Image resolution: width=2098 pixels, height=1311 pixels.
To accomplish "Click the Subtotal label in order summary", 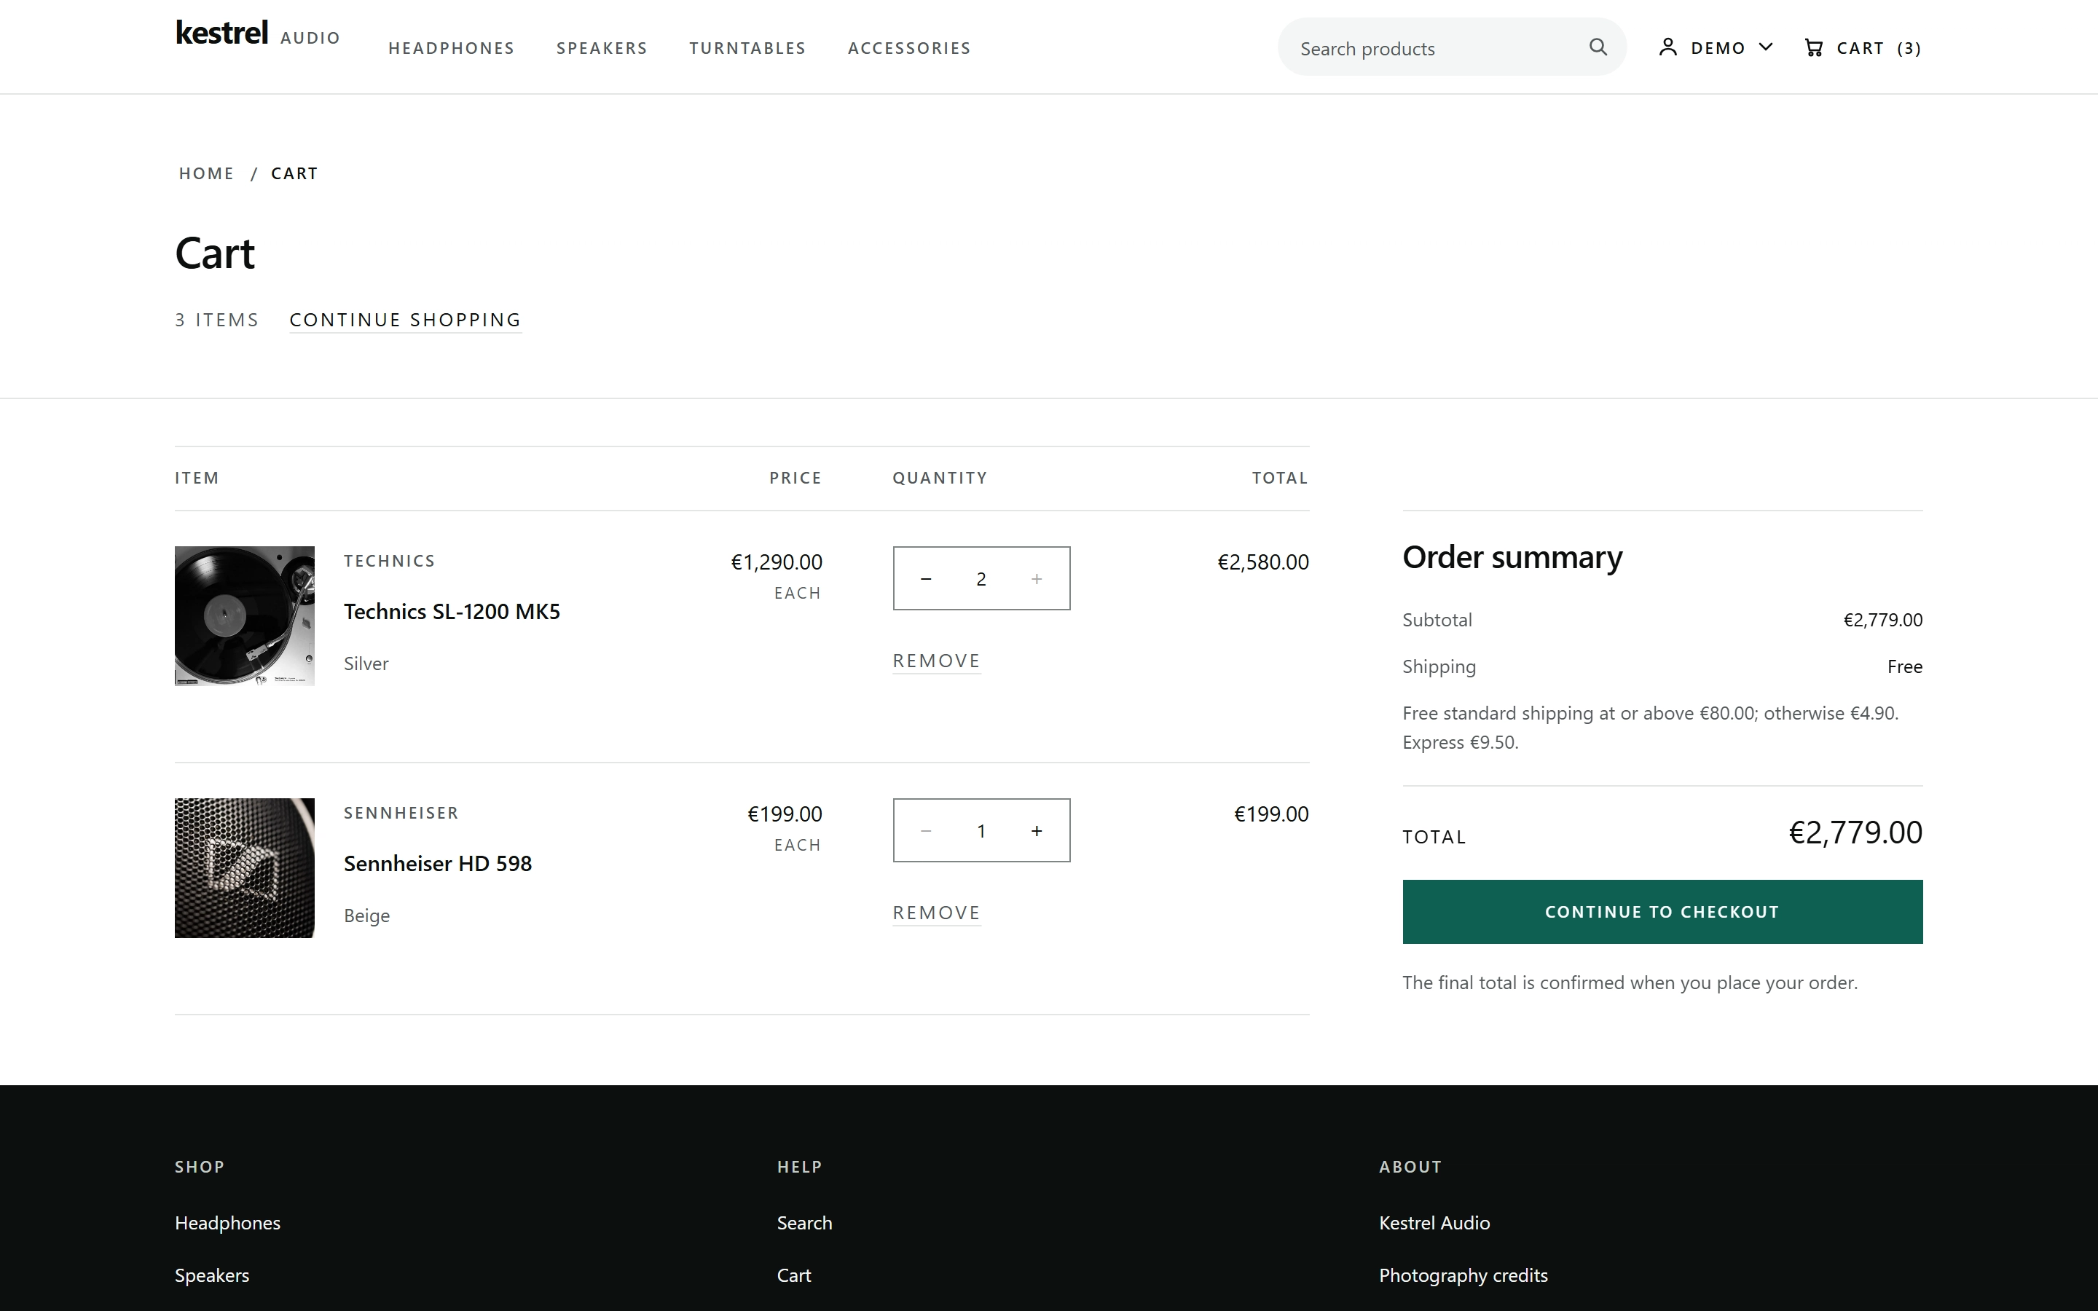I will (1437, 620).
